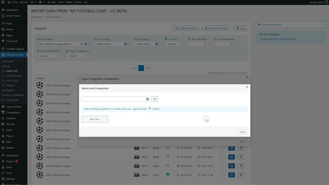Click the Media icon in sidebar
329x185 pixels.
point(3,30)
